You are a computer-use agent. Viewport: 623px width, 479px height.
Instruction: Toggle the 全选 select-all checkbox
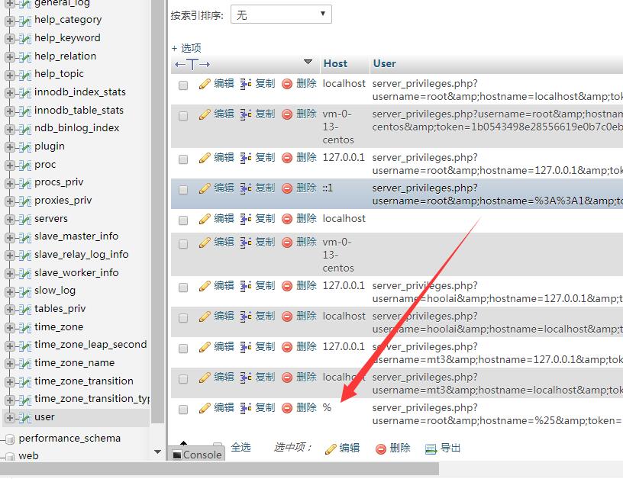(x=218, y=447)
